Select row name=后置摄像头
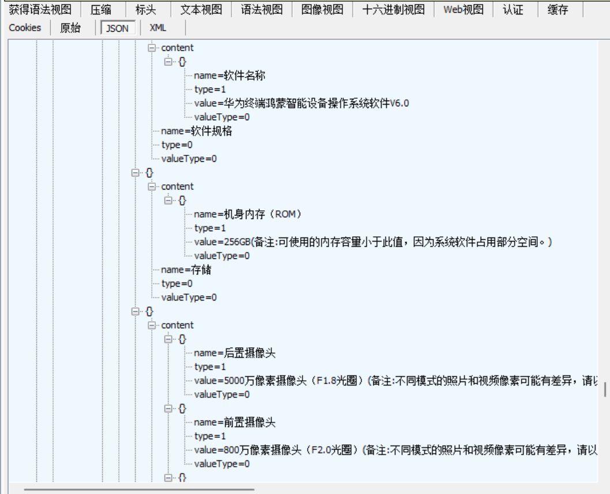Image resolution: width=610 pixels, height=494 pixels. [234, 353]
